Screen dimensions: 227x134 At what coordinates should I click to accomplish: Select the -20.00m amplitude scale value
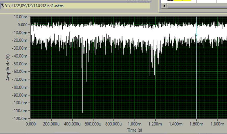20,40
